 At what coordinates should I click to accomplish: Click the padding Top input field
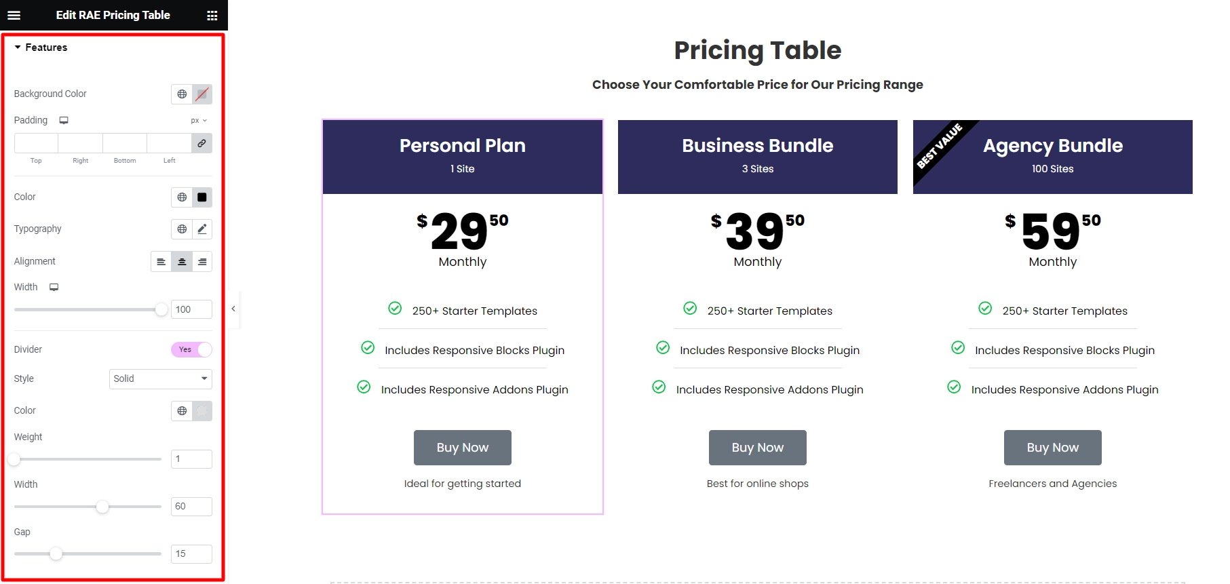coord(36,144)
